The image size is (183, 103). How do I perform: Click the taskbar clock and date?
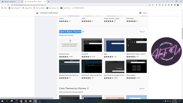coord(175,101)
